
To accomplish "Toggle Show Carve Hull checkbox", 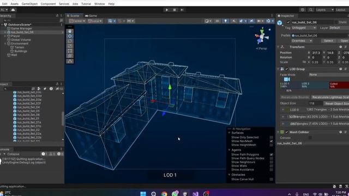I will click(x=272, y=179).
